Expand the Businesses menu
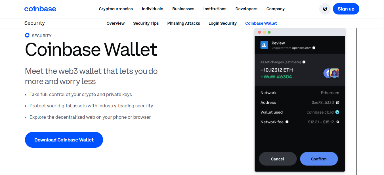Viewport: 384px width, 175px height. [x=183, y=9]
